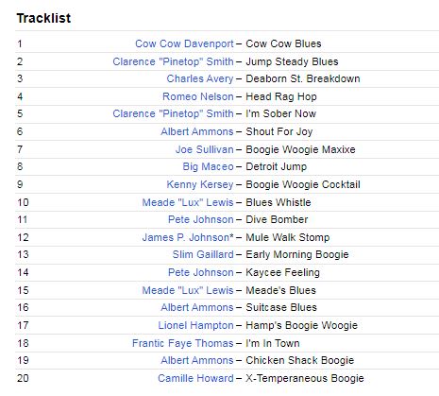Open Meade "Lux" Lewis link for Blues Whistle

click(188, 202)
